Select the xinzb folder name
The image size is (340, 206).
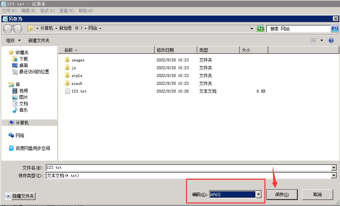(x=77, y=83)
